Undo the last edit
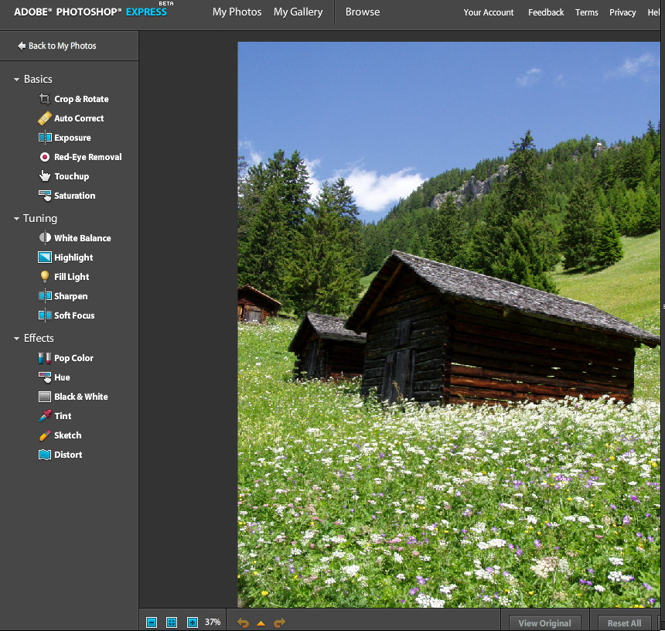 point(243,622)
